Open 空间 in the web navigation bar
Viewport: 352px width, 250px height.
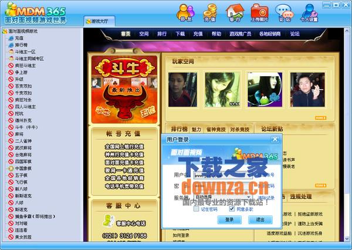(144, 34)
